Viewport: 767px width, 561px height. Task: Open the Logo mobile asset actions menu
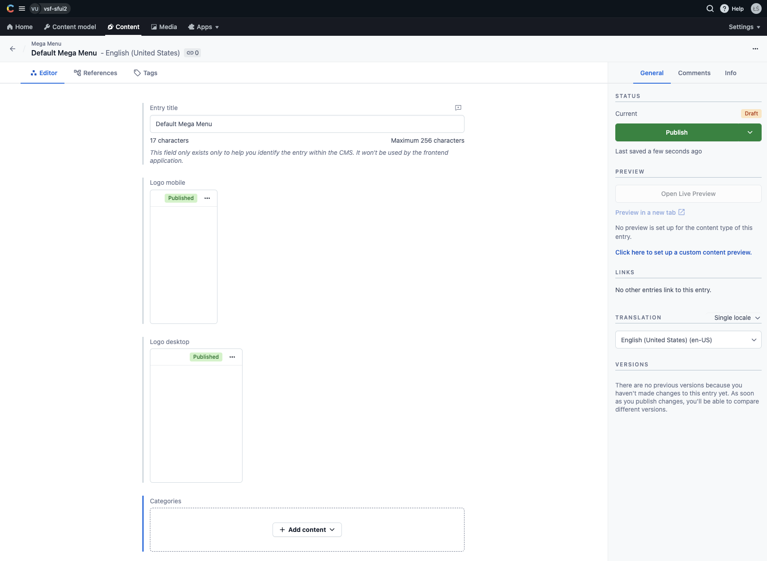pyautogui.click(x=207, y=198)
